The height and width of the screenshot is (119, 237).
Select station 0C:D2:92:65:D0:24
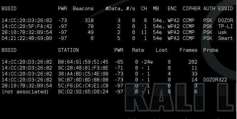[x=83, y=92]
